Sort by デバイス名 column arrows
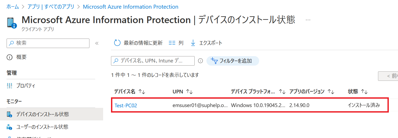The height and width of the screenshot is (138, 398). point(142,92)
